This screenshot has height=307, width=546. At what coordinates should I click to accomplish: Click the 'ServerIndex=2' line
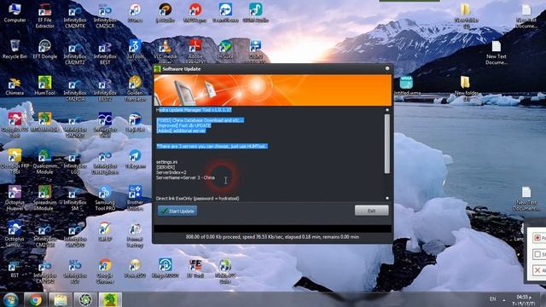pos(171,172)
